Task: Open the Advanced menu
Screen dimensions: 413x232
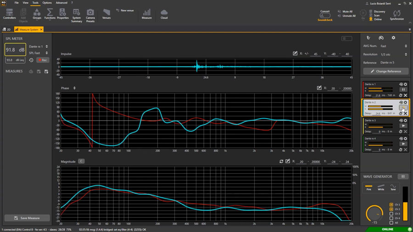Action: coord(61,3)
